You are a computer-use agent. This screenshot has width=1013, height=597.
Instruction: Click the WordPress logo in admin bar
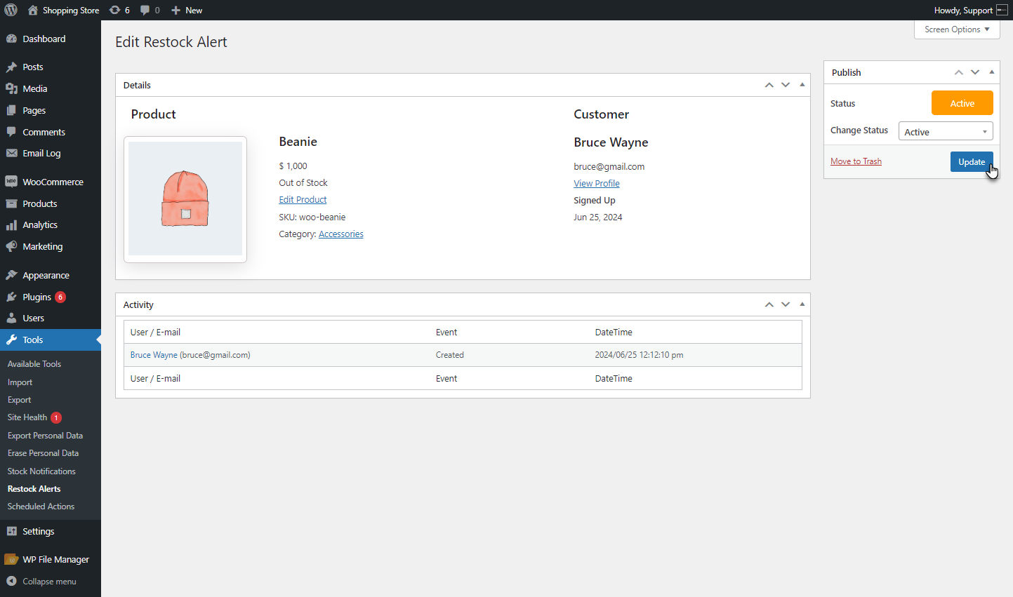click(11, 10)
